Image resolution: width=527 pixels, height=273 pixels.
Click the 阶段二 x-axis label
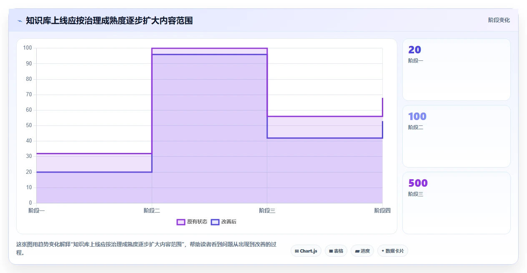[x=152, y=210]
